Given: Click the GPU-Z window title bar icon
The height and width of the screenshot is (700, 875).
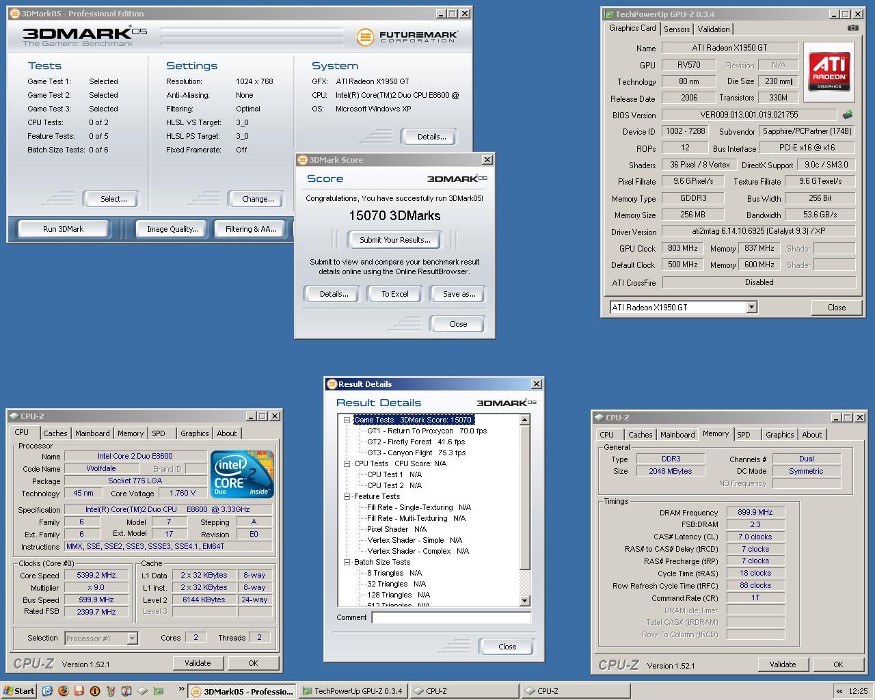Looking at the screenshot, I should [x=608, y=14].
